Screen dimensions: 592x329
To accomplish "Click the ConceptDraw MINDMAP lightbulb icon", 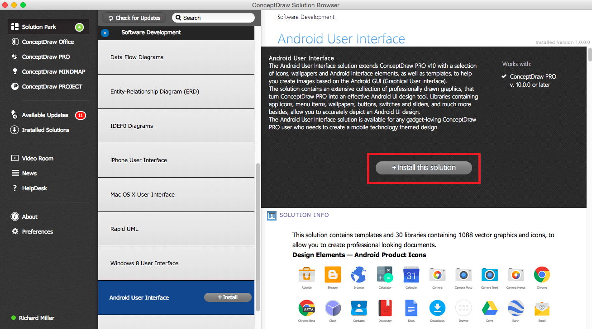I will 15,72.
